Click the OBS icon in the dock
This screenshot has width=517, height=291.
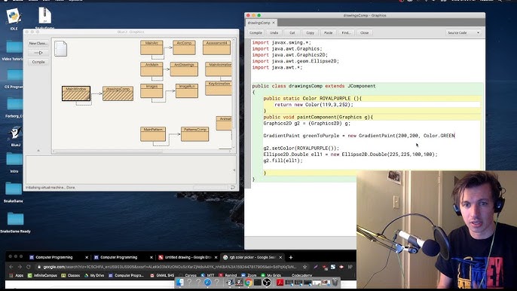(x=267, y=283)
